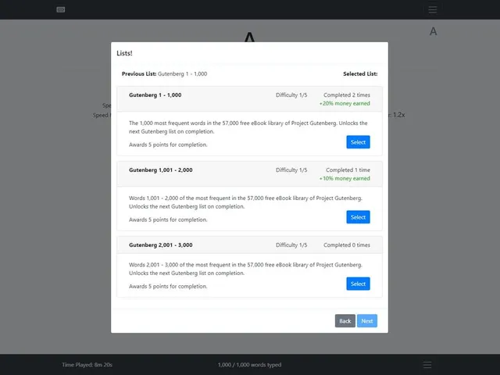Click the large letter A at top right

[433, 31]
